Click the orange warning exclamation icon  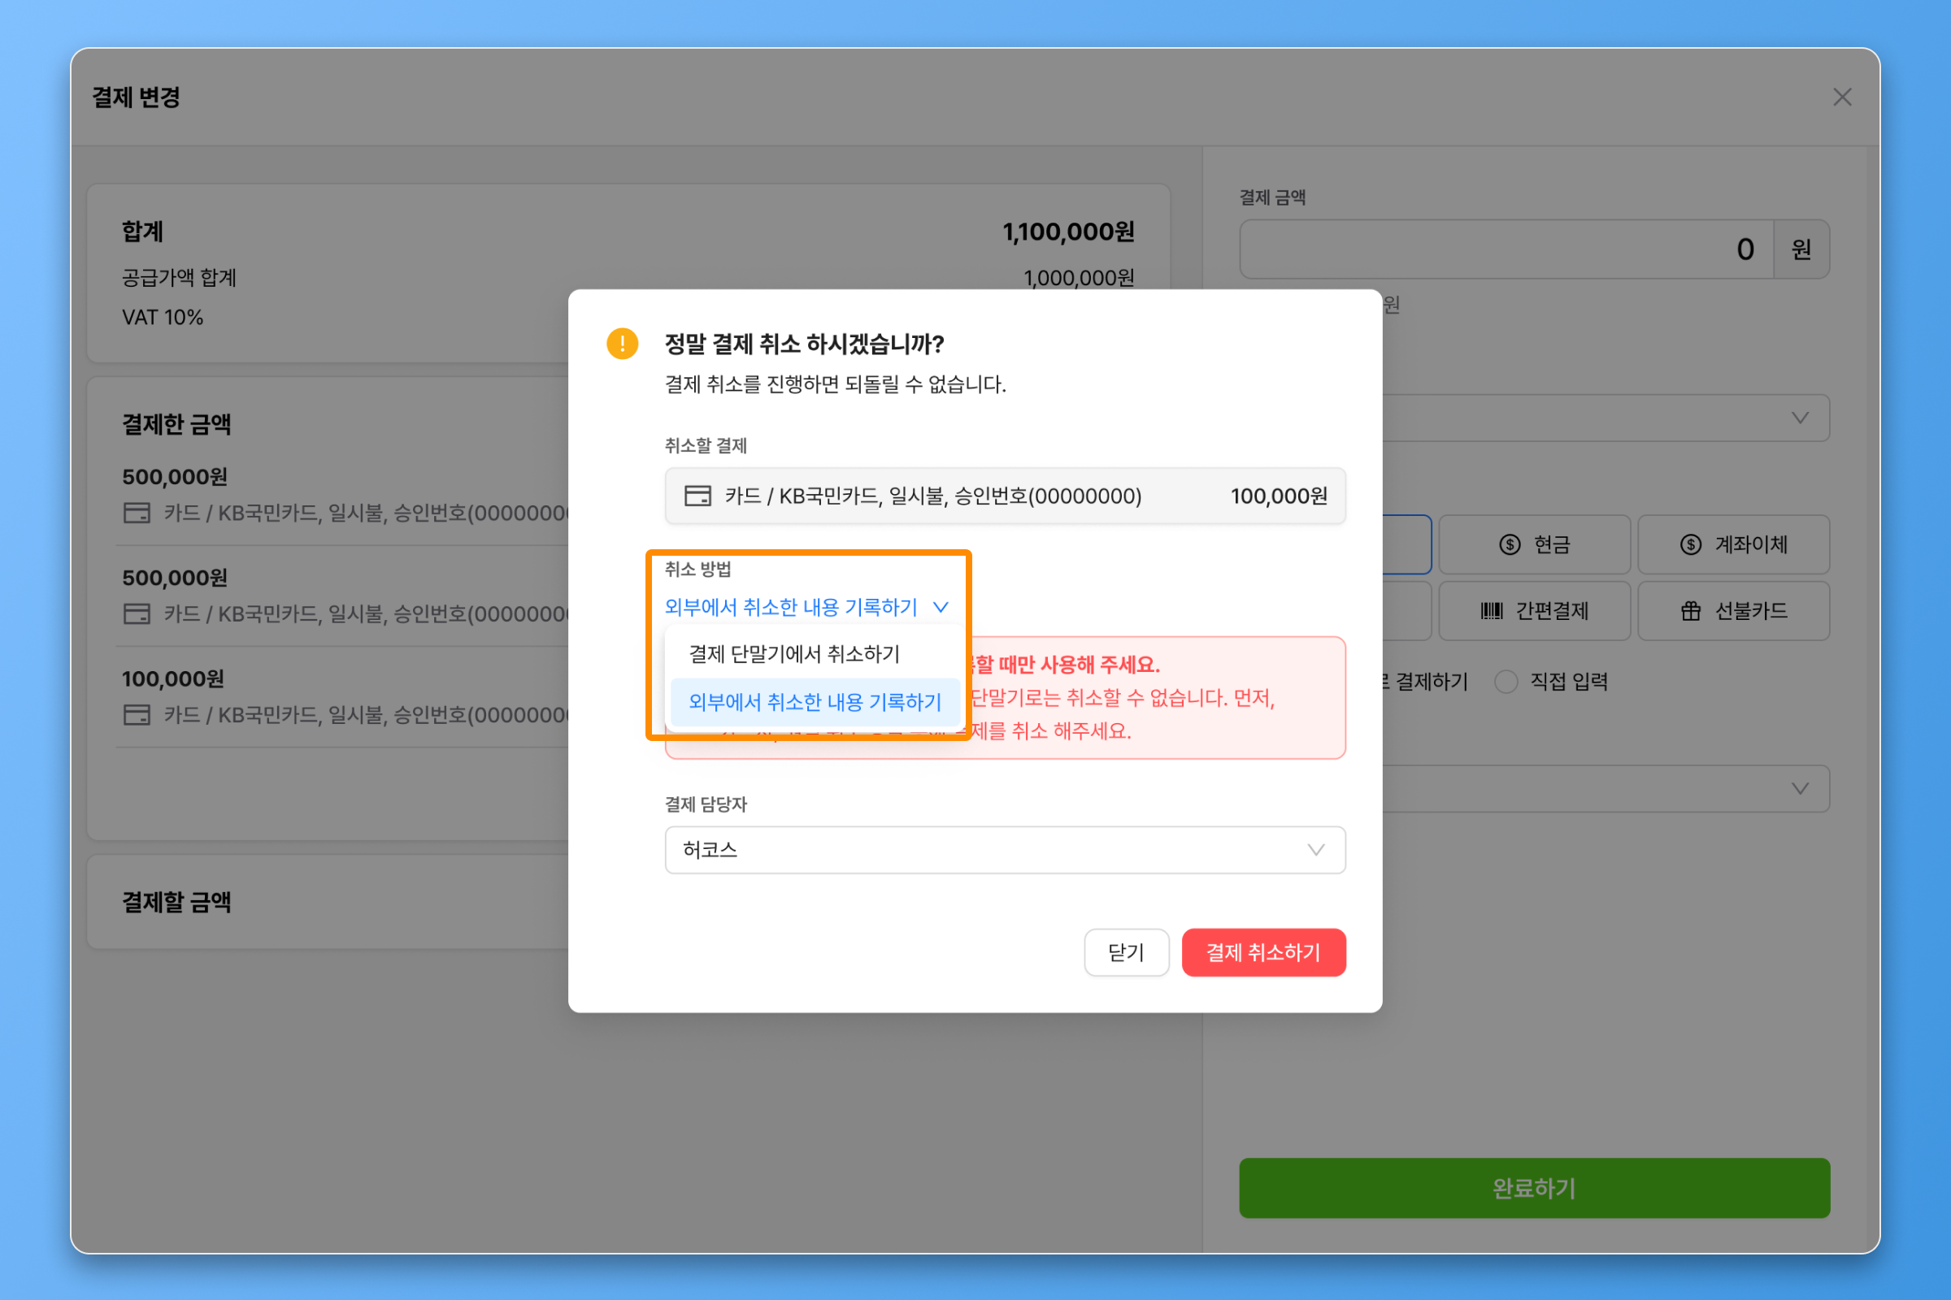coord(622,343)
